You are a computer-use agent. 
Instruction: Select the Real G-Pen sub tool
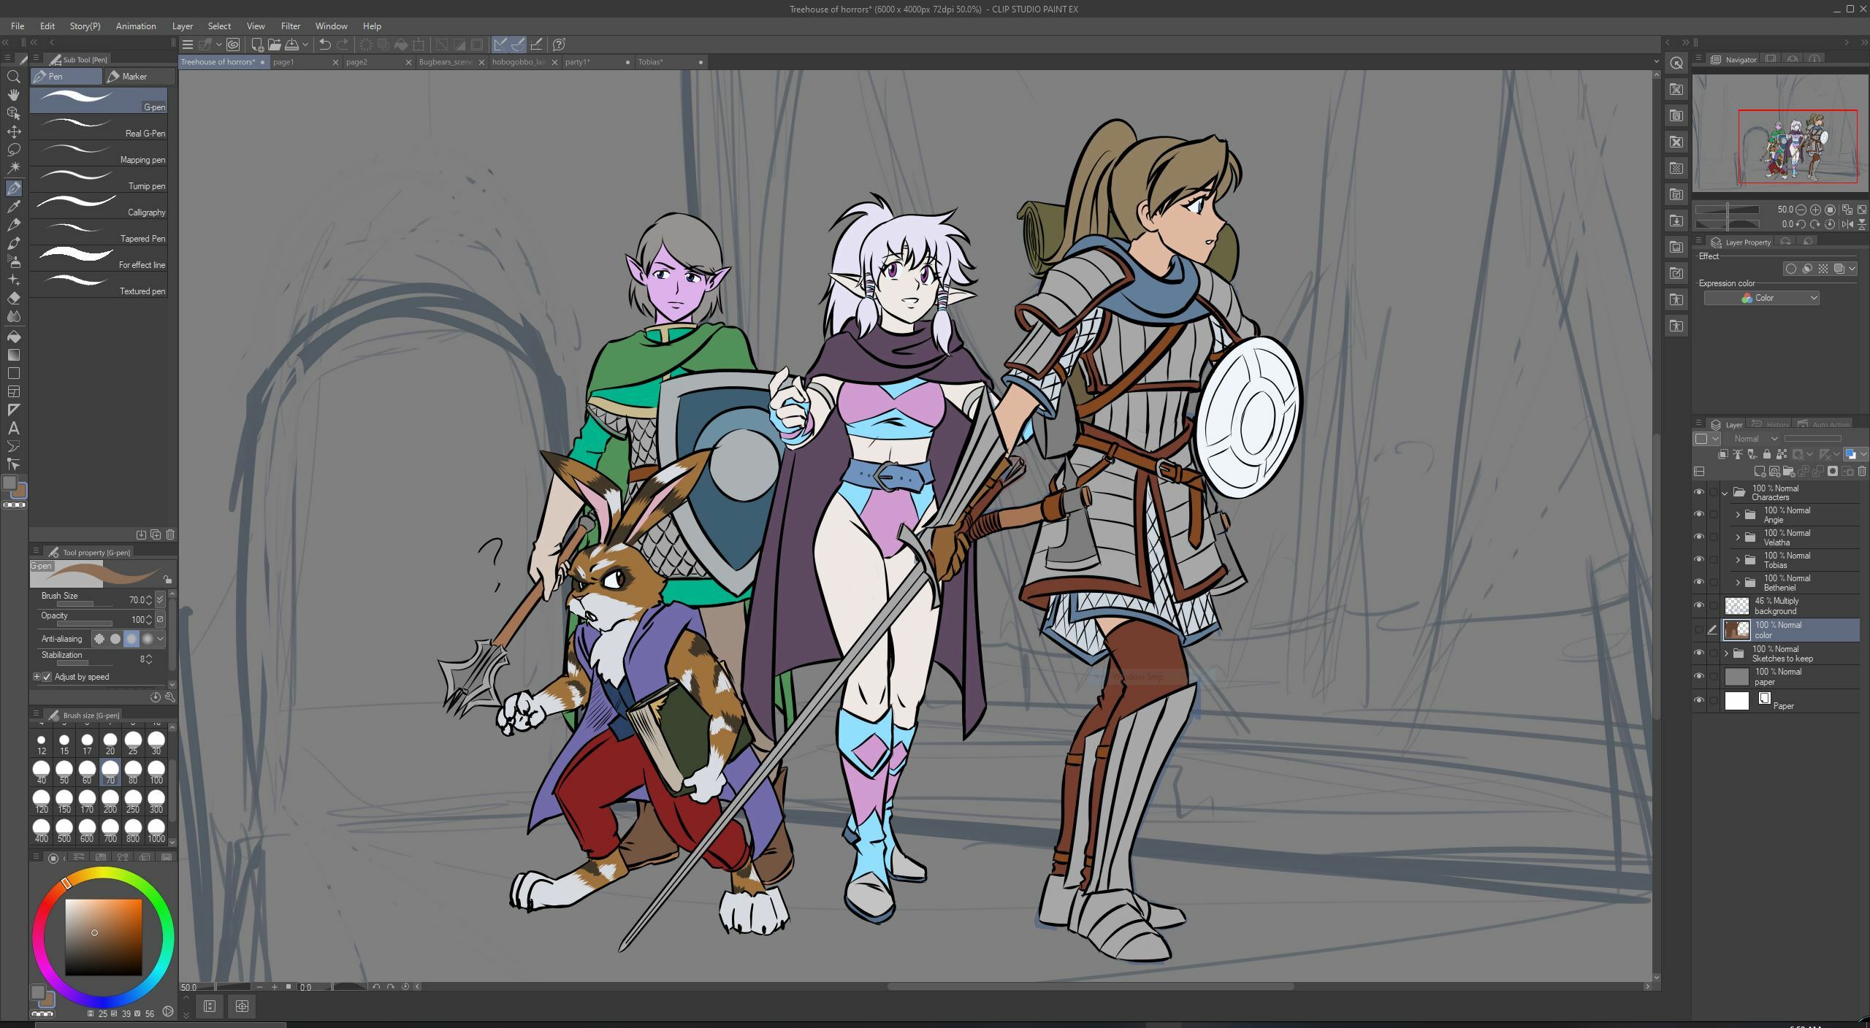coord(99,128)
